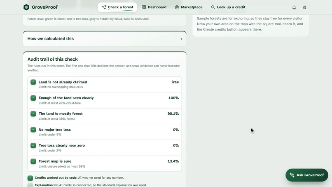Click the Marketplace bag icon
Image resolution: width=332 pixels, height=187 pixels.
click(177, 7)
